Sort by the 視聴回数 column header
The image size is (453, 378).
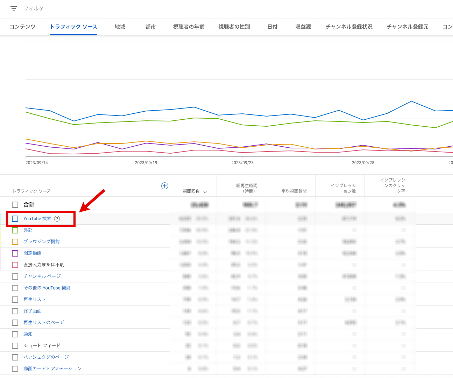[191, 191]
